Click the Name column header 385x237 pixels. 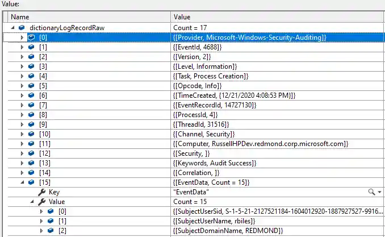coord(85,17)
